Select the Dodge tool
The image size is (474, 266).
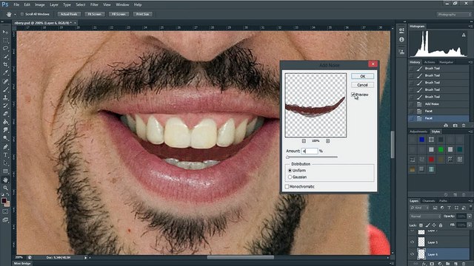(x=5, y=138)
